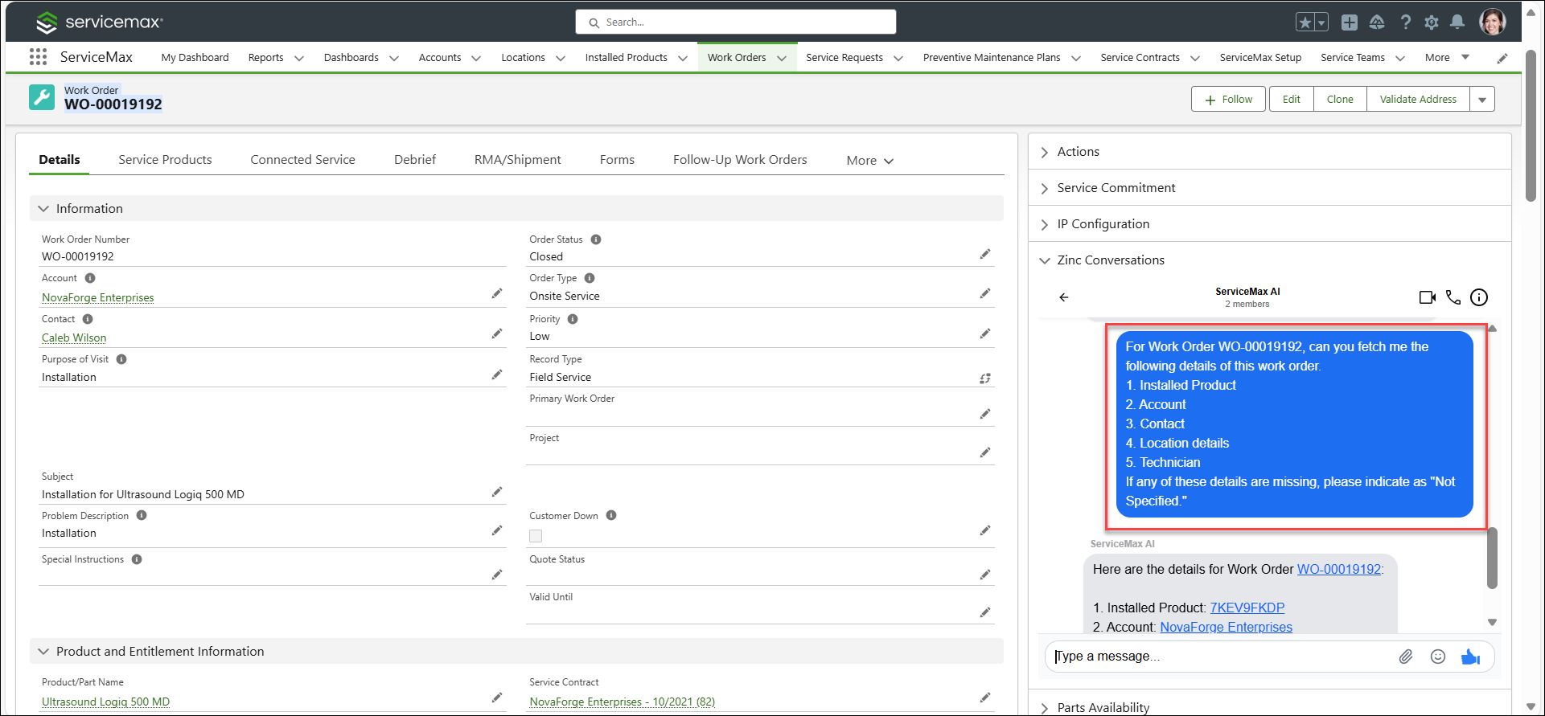Switch to the Connected Service tab
The height and width of the screenshot is (716, 1545).
(x=302, y=160)
